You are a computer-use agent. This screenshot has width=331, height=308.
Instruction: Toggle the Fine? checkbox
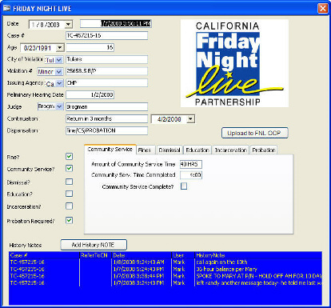click(70, 156)
